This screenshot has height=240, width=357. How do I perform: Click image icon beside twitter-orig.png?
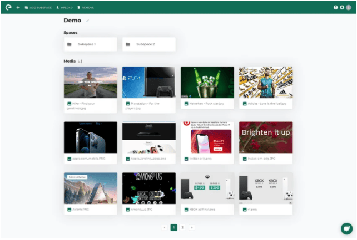[186, 159]
